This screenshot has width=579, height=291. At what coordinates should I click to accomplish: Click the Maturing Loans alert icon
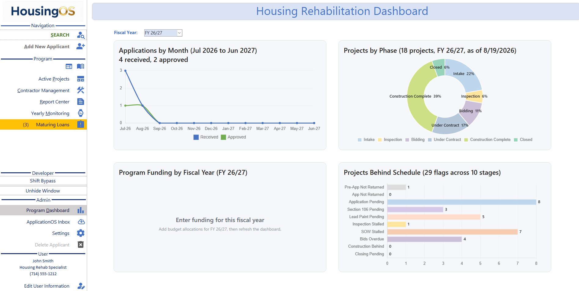point(81,124)
